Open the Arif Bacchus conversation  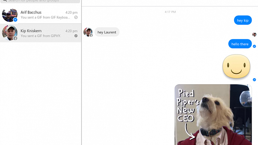pos(41,15)
